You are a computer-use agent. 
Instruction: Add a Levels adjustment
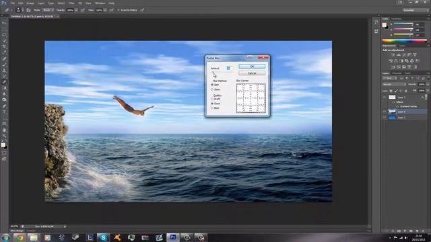pyautogui.click(x=398, y=55)
